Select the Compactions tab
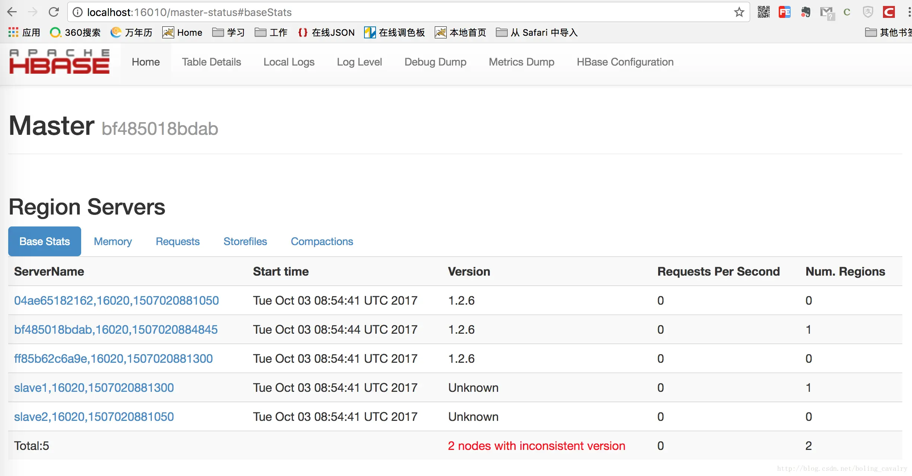 [322, 241]
